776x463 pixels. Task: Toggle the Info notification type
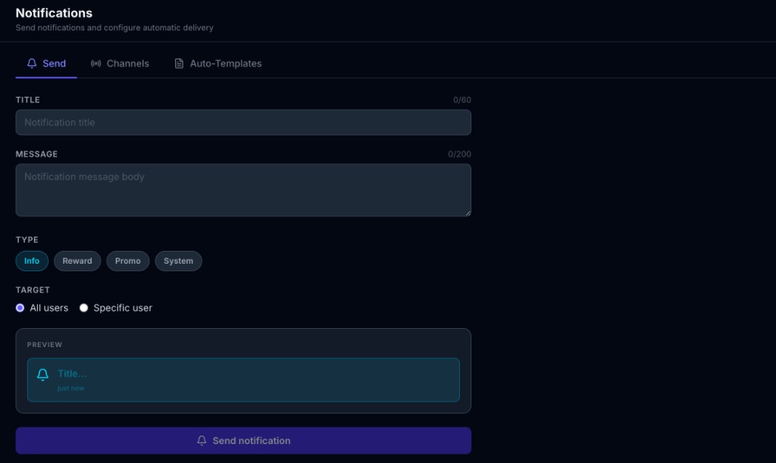32,261
